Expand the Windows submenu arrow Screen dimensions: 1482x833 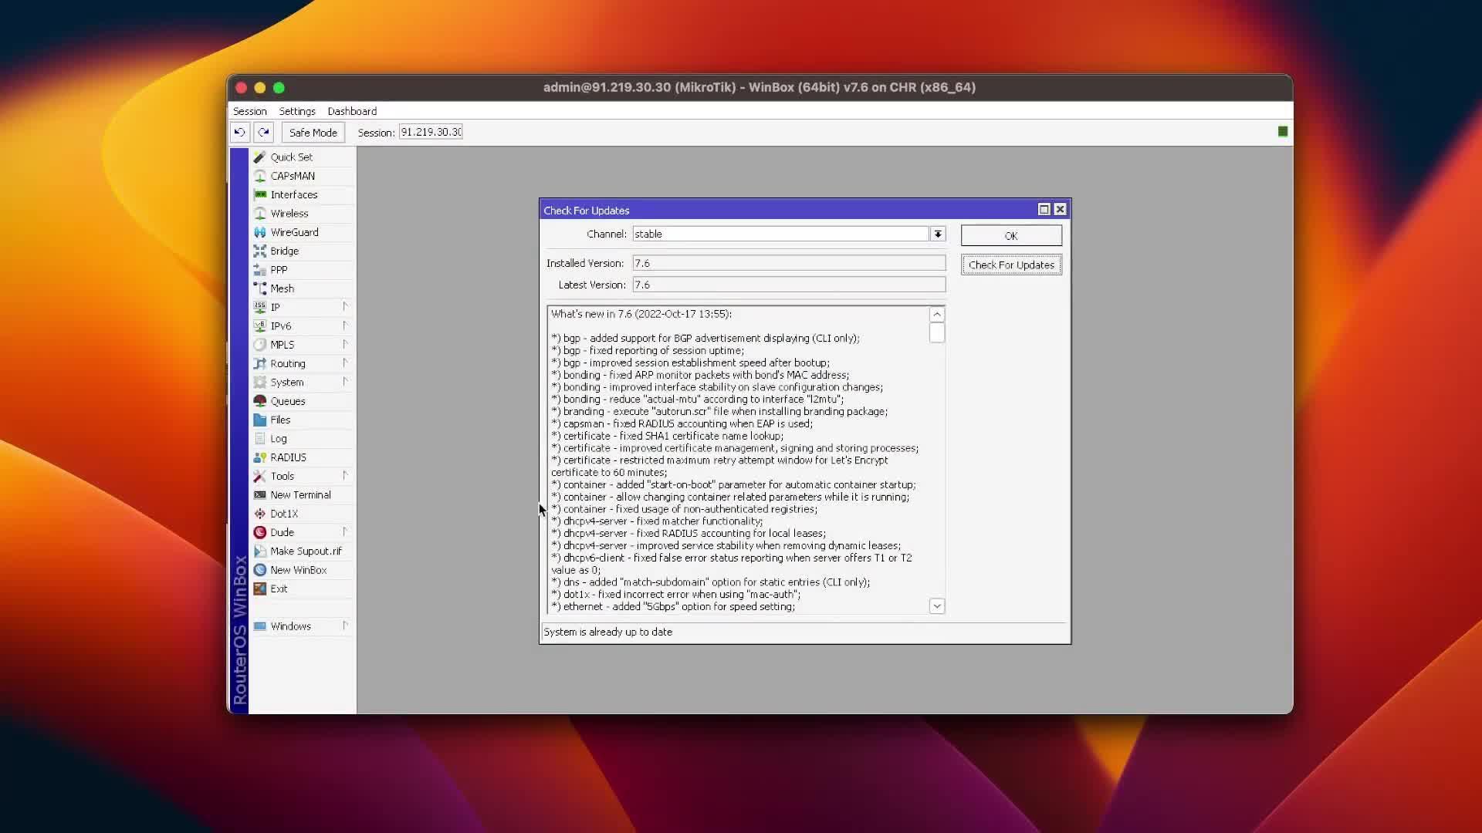pos(345,626)
